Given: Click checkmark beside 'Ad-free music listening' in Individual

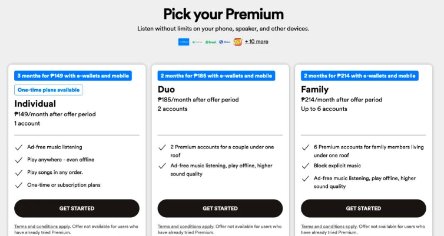Looking at the screenshot, I should 19,147.
